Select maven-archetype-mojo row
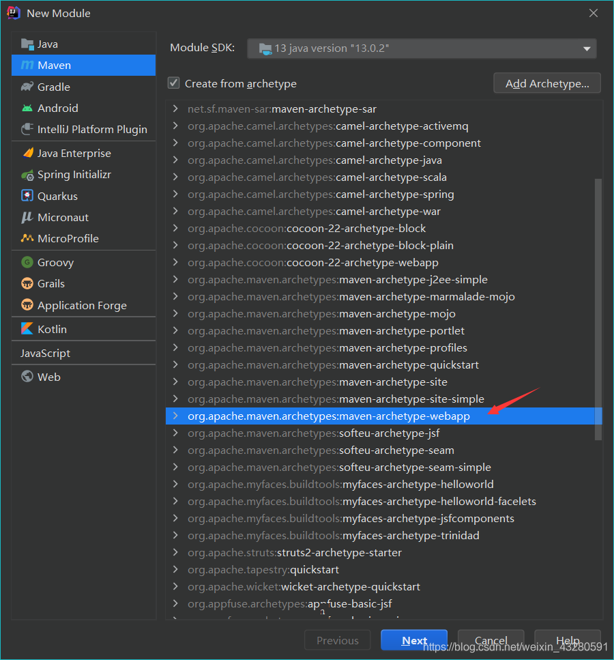 coord(384,313)
